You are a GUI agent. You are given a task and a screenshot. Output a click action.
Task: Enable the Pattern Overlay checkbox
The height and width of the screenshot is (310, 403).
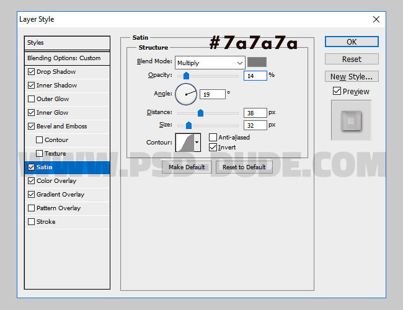pos(31,208)
